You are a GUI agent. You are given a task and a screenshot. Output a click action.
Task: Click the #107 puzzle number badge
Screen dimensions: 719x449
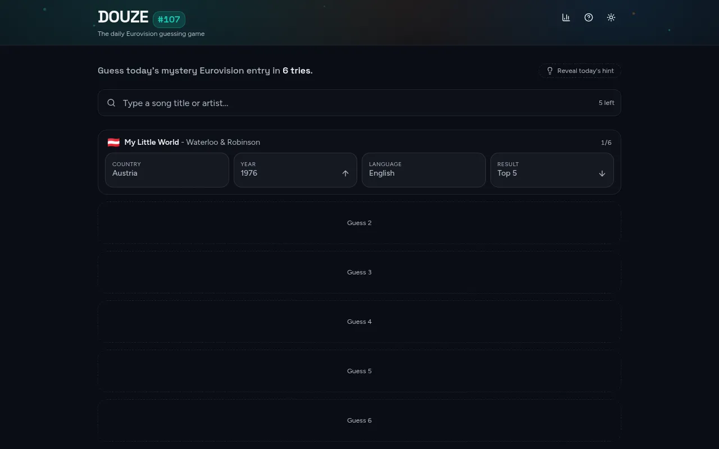click(169, 20)
